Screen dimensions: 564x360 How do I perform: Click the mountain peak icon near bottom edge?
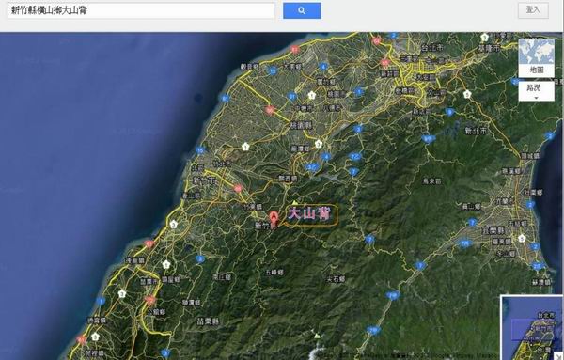pos(317,336)
